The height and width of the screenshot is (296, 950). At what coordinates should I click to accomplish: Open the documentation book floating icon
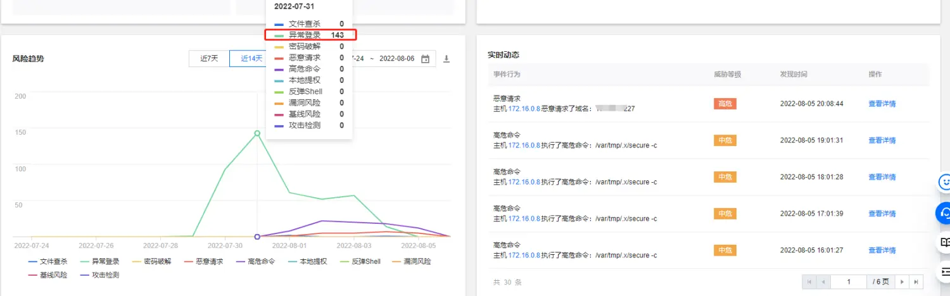[944, 242]
